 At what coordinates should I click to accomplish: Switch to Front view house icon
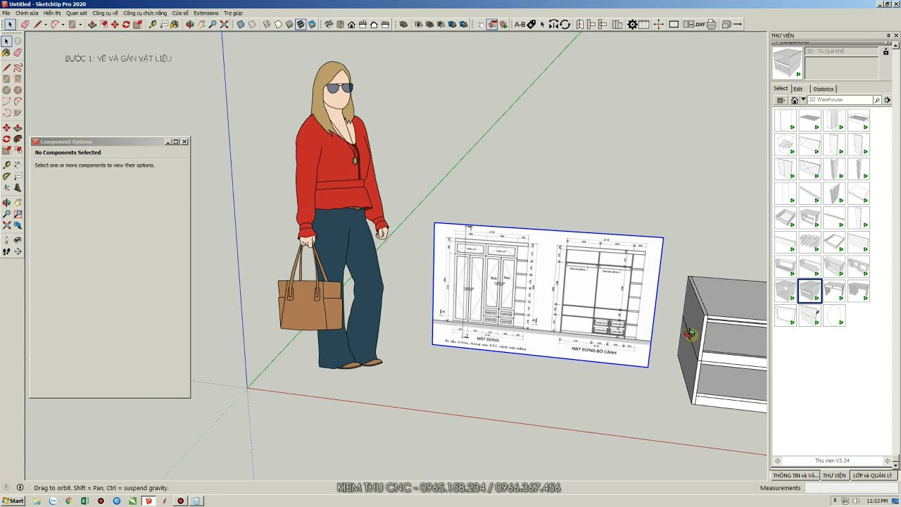[351, 24]
